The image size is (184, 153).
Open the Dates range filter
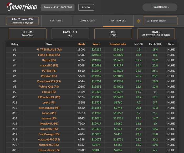[156, 34]
